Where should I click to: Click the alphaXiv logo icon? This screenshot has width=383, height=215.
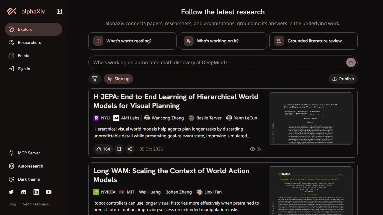(12, 11)
